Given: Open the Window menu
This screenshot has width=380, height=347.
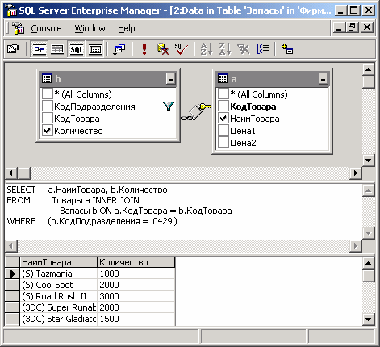Looking at the screenshot, I should pos(90,28).
